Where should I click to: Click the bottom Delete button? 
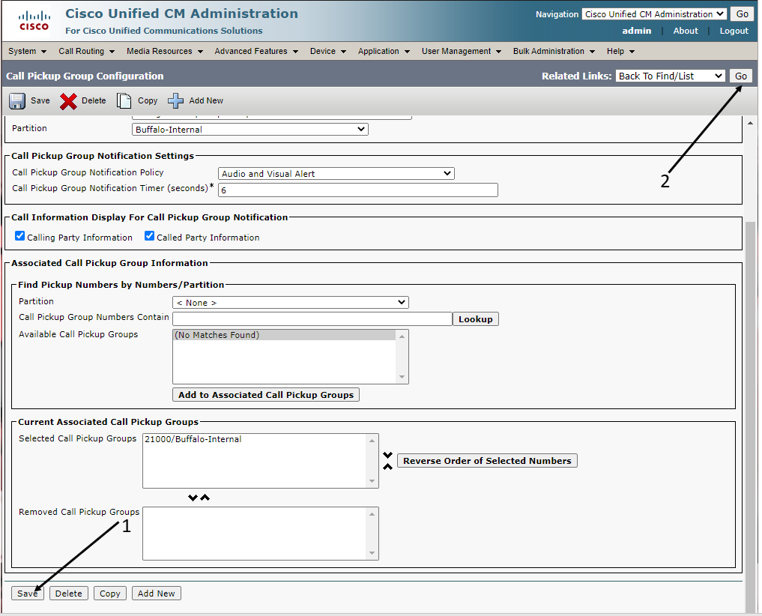68,594
